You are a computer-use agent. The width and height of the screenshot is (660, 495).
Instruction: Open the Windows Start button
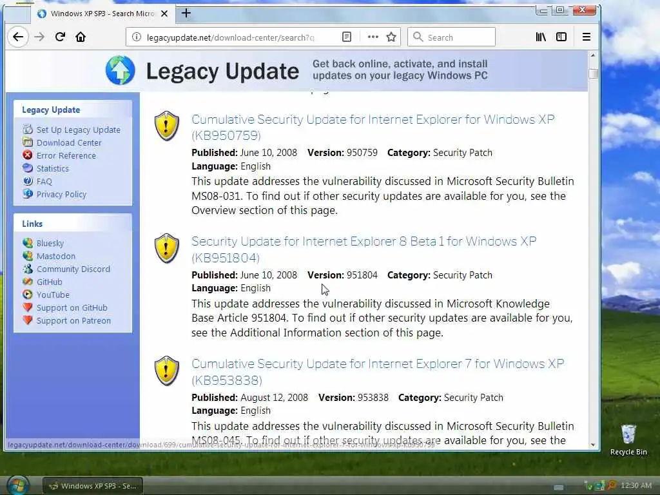point(17,485)
